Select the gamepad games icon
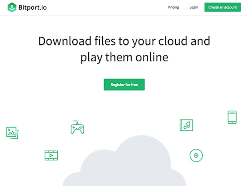The width and height of the screenshot is (248, 186). coord(77,128)
